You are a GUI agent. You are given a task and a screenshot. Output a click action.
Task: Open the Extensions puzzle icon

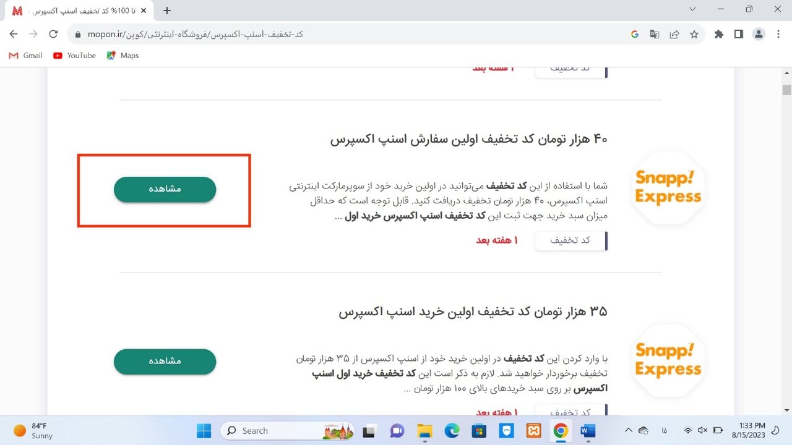719,35
